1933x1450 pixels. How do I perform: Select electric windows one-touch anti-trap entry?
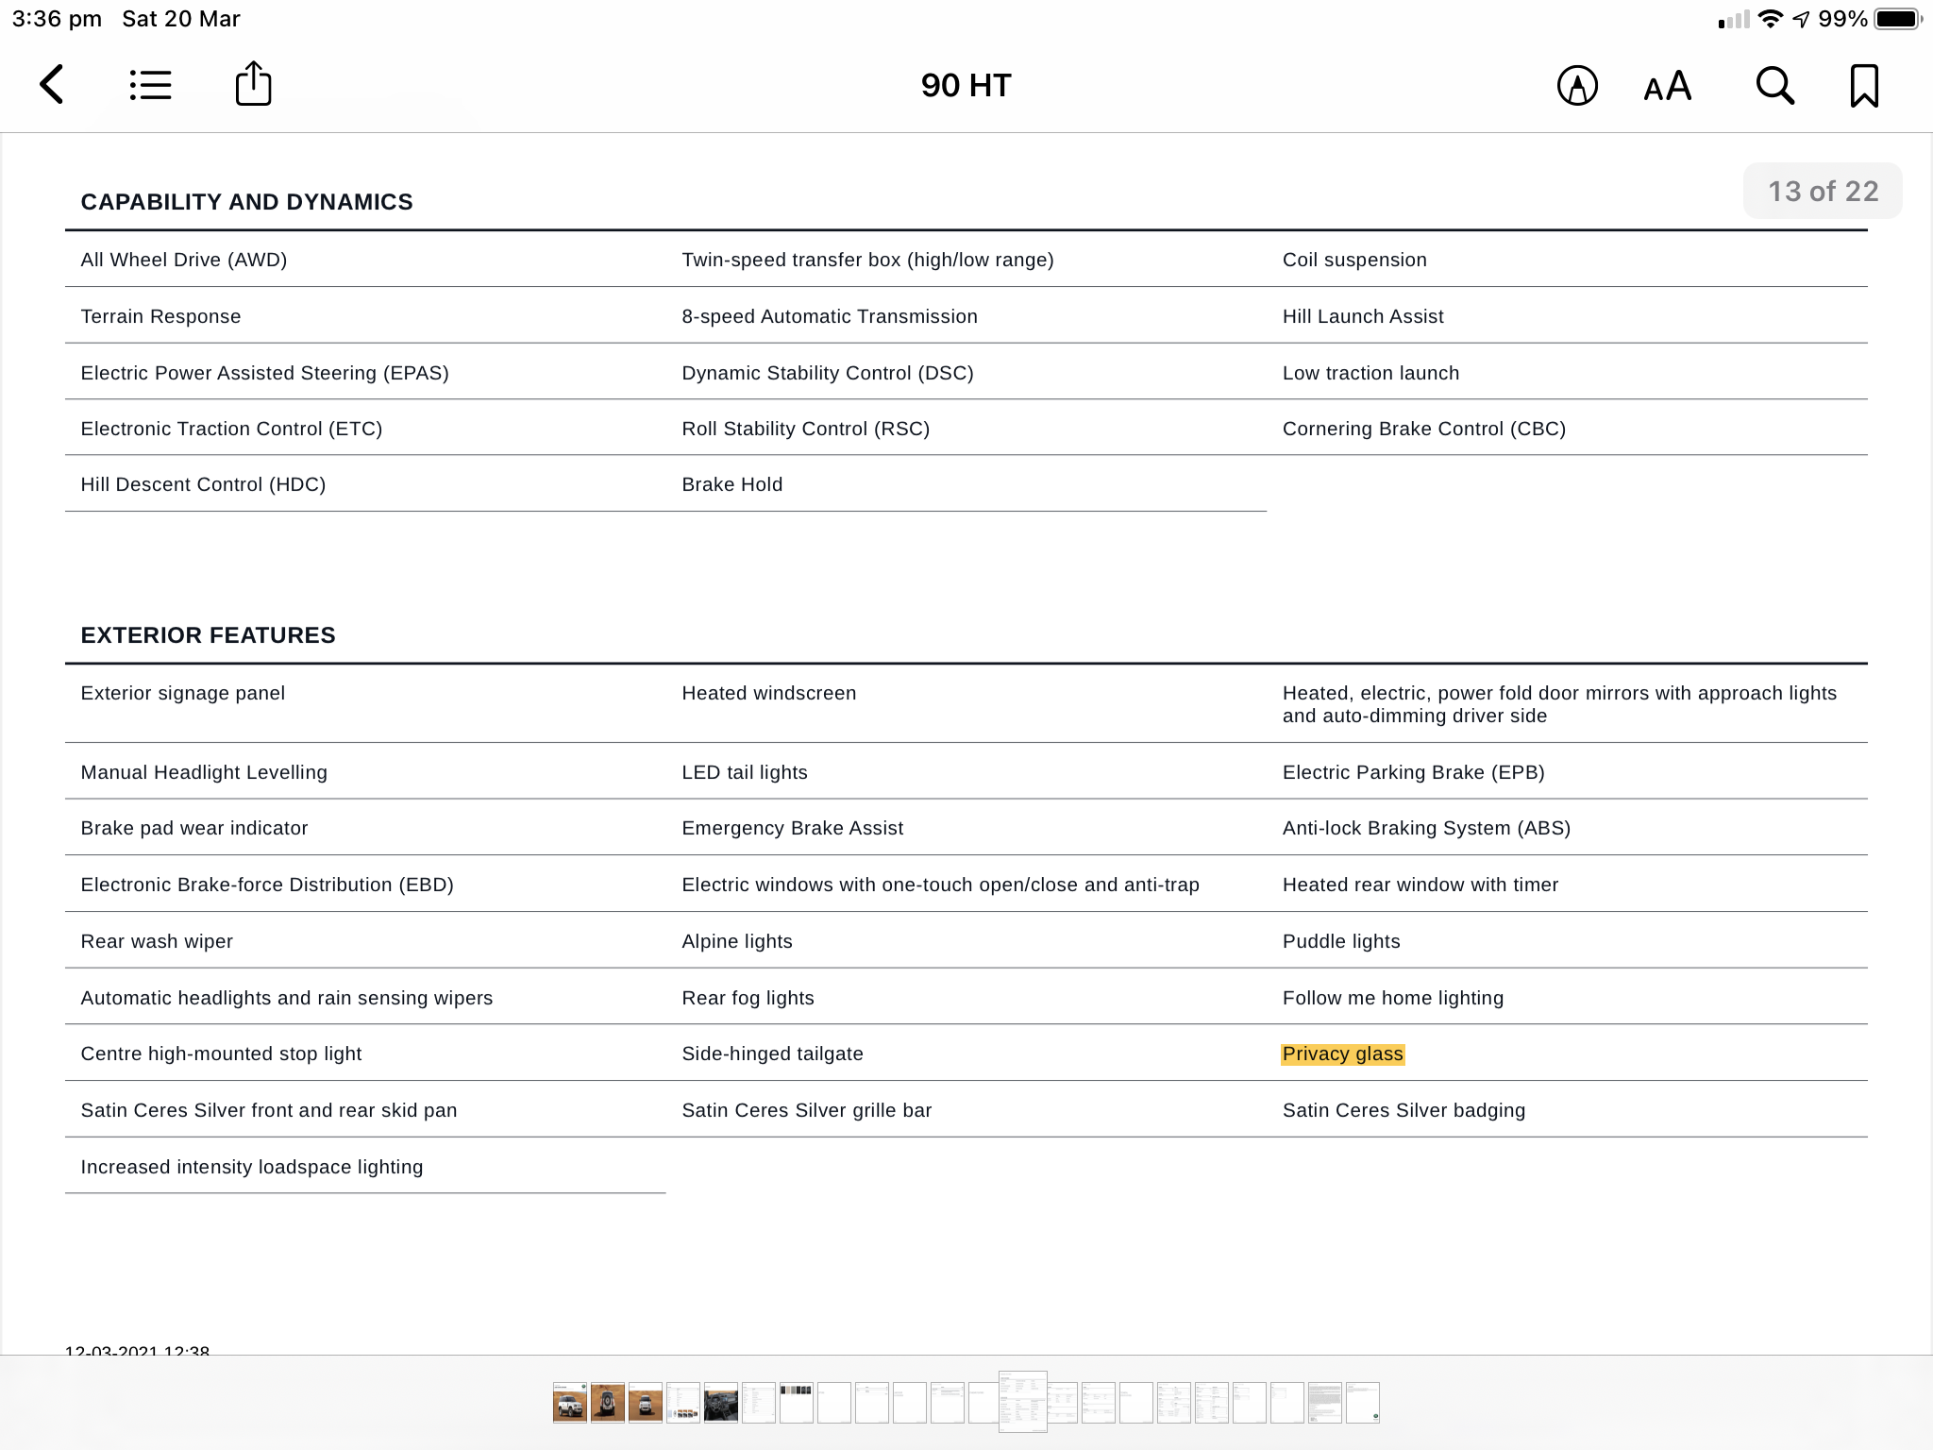(940, 885)
